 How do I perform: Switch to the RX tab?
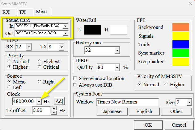[x=7, y=12]
